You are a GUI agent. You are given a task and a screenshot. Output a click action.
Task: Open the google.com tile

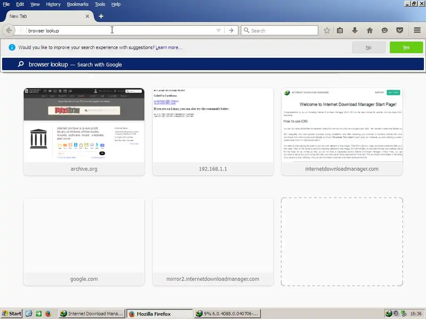point(84,242)
